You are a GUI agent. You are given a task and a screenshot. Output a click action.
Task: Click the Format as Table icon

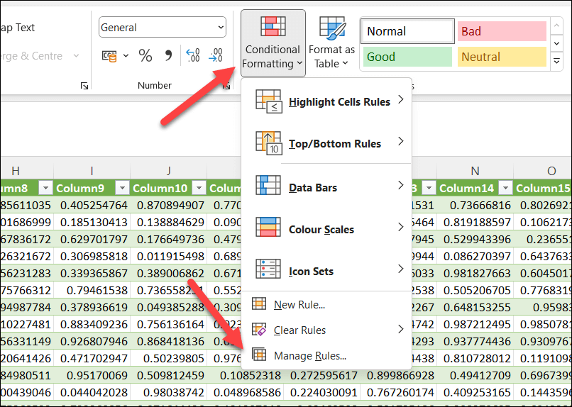(331, 43)
